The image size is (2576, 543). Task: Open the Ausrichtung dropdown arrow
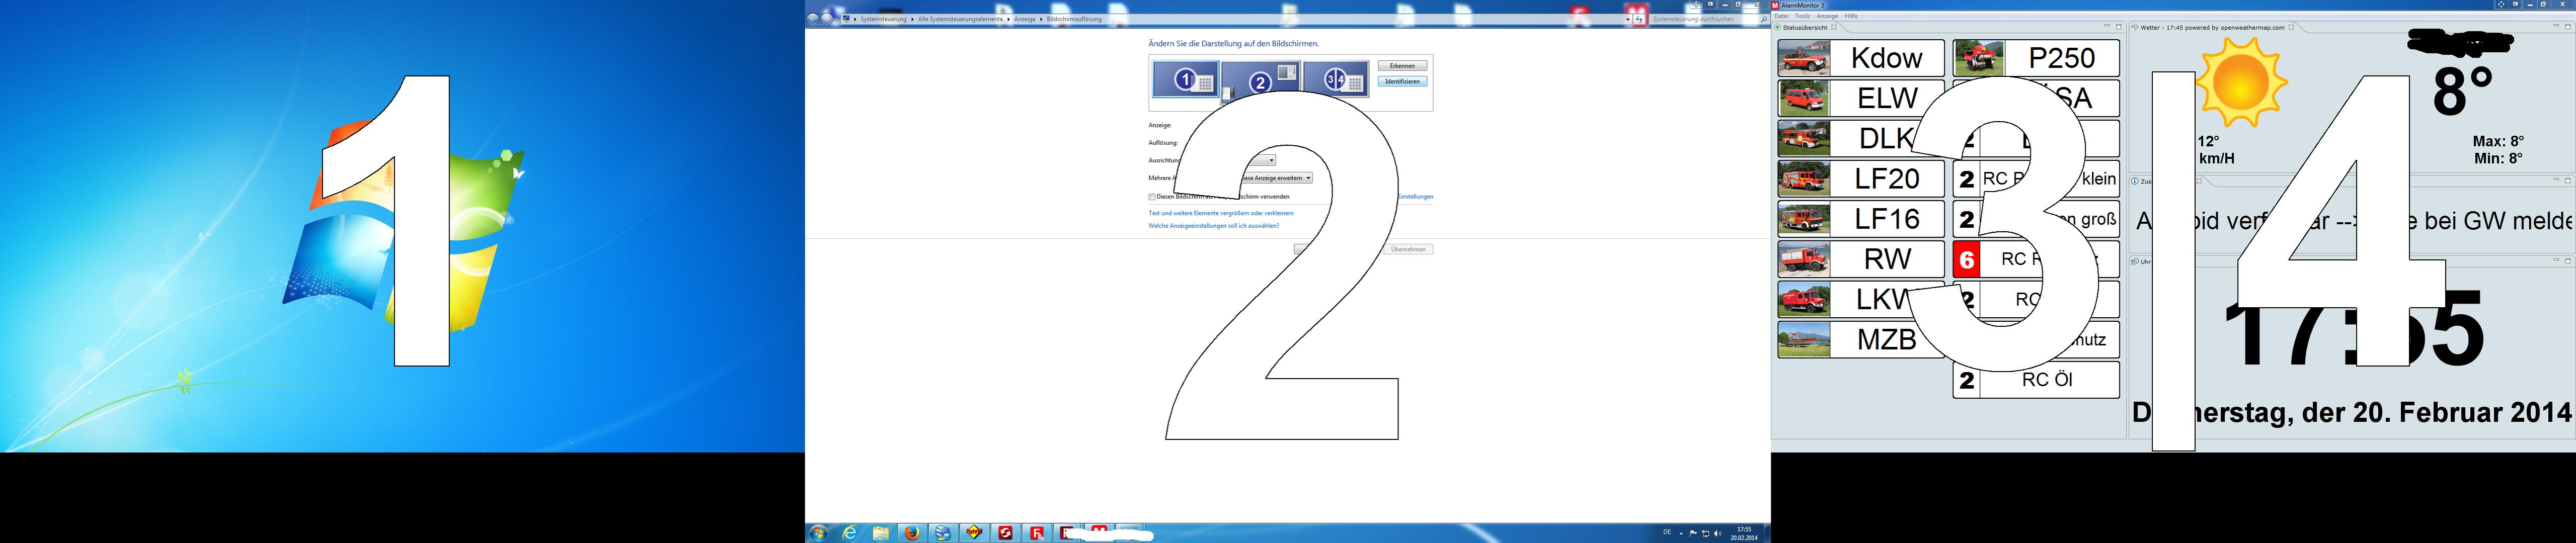pos(1271,160)
